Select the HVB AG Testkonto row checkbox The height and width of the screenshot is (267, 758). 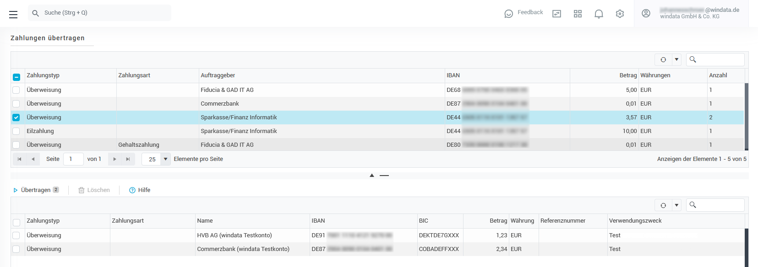click(x=16, y=235)
